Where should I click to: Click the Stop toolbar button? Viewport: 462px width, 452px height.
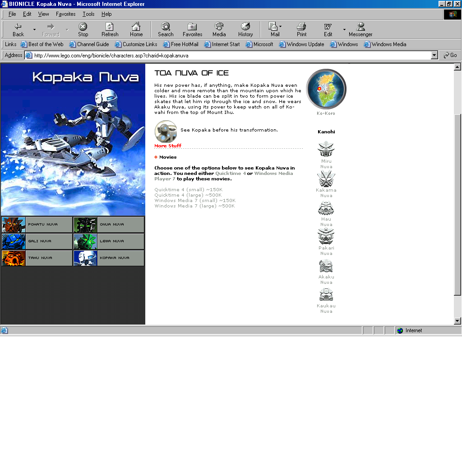pos(83,29)
